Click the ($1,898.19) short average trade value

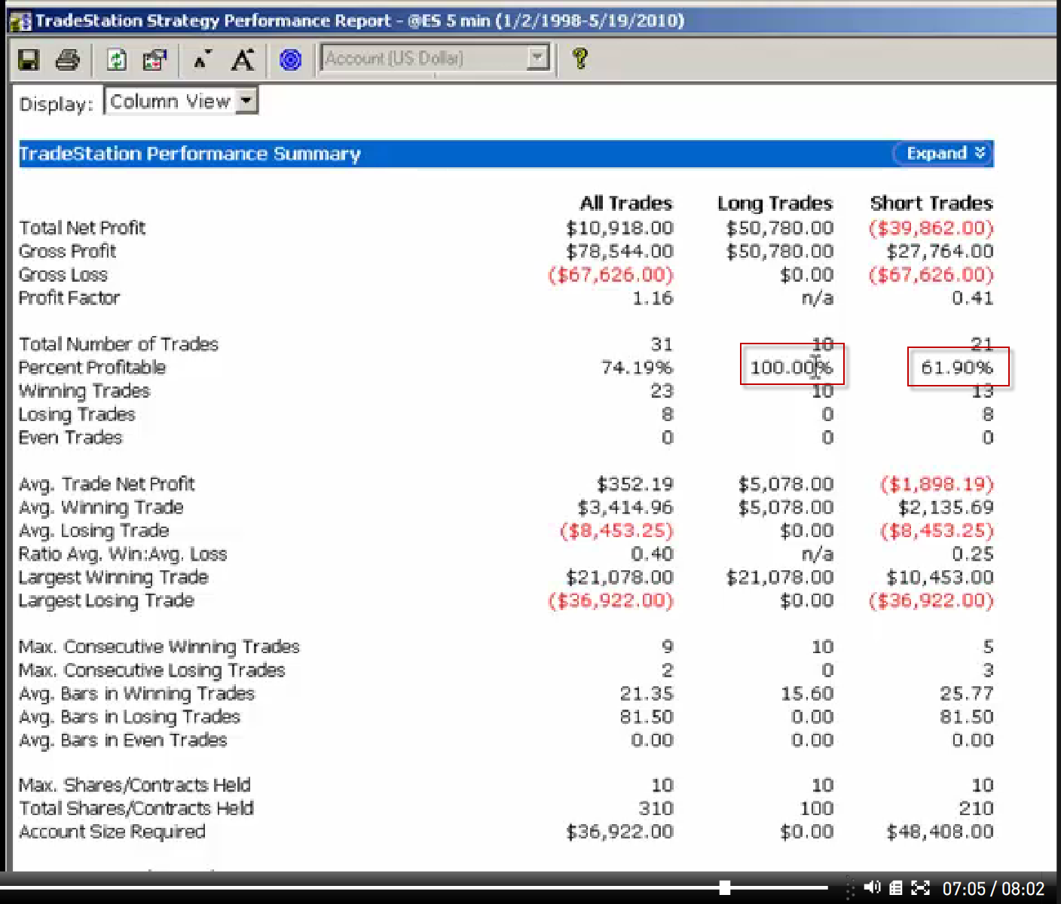coord(937,484)
